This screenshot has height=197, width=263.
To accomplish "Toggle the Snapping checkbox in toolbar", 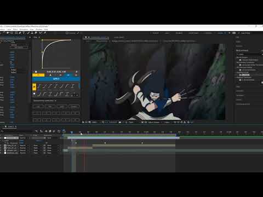I will coord(67,33).
